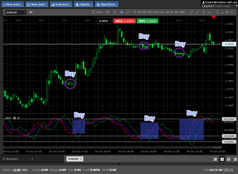Select the W1 timeframe
This screenshot has width=238, height=174.
click(x=177, y=12)
